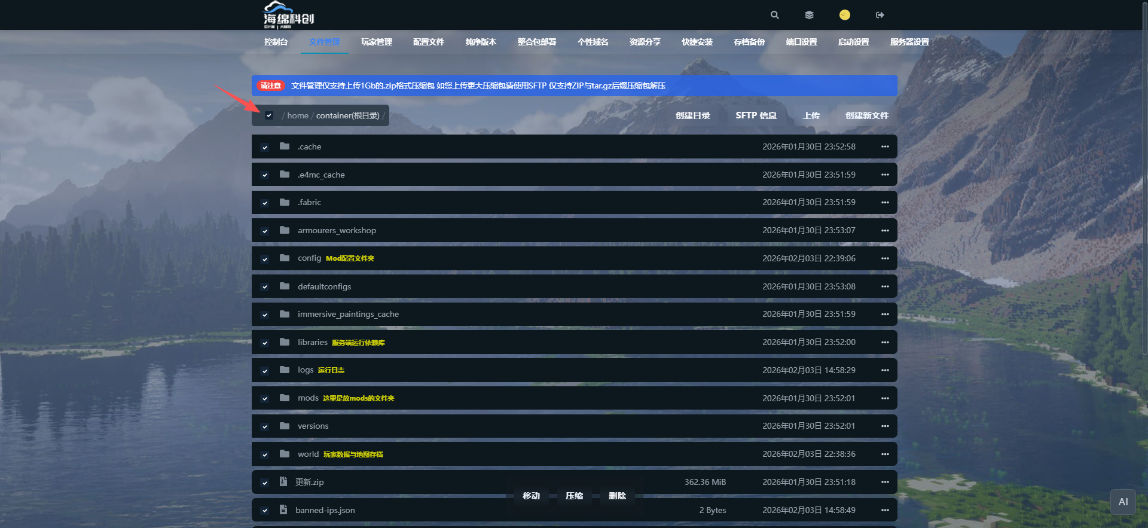
Task: Click the zip file icon for 更新.zip
Action: pyautogui.click(x=283, y=482)
